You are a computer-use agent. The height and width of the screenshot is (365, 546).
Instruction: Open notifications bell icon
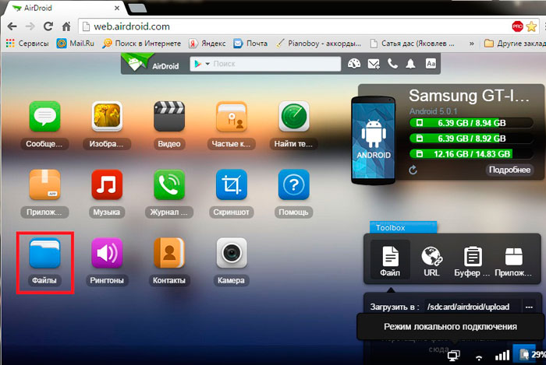[x=411, y=64]
